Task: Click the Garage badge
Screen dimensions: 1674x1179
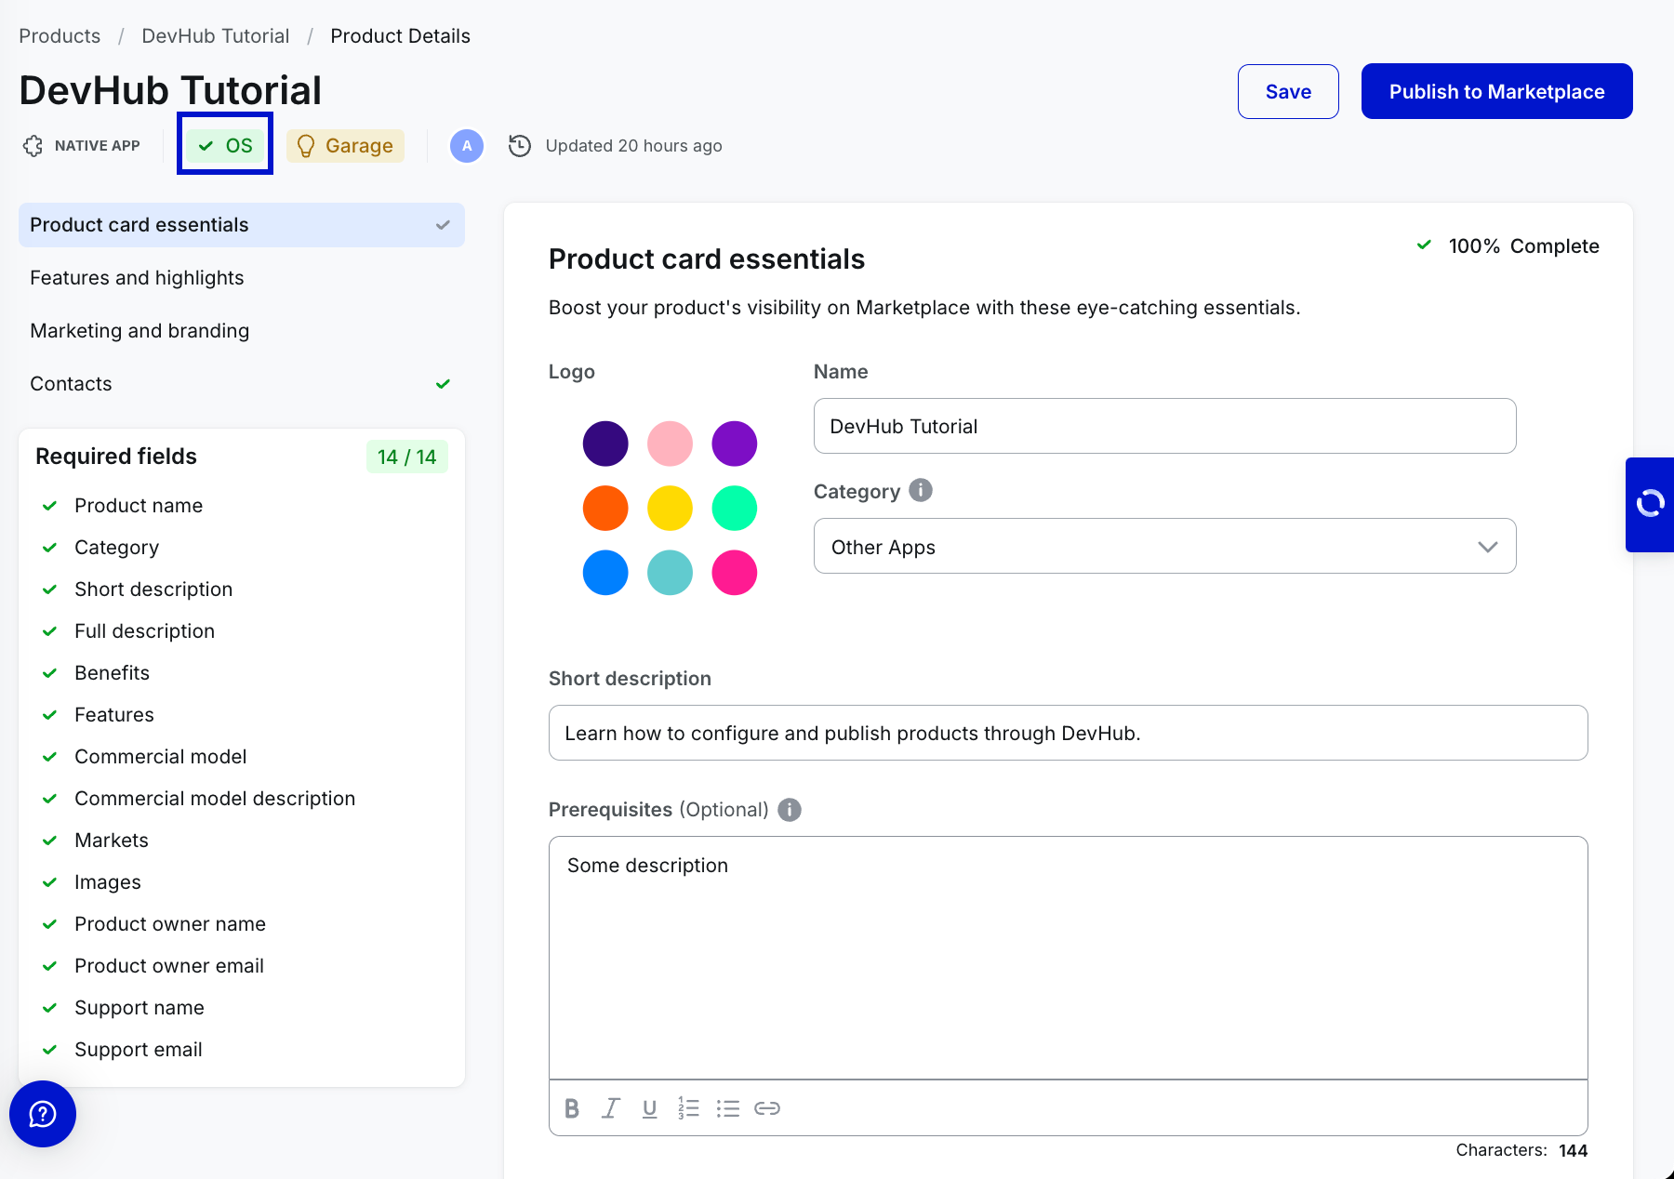Action: click(x=345, y=146)
